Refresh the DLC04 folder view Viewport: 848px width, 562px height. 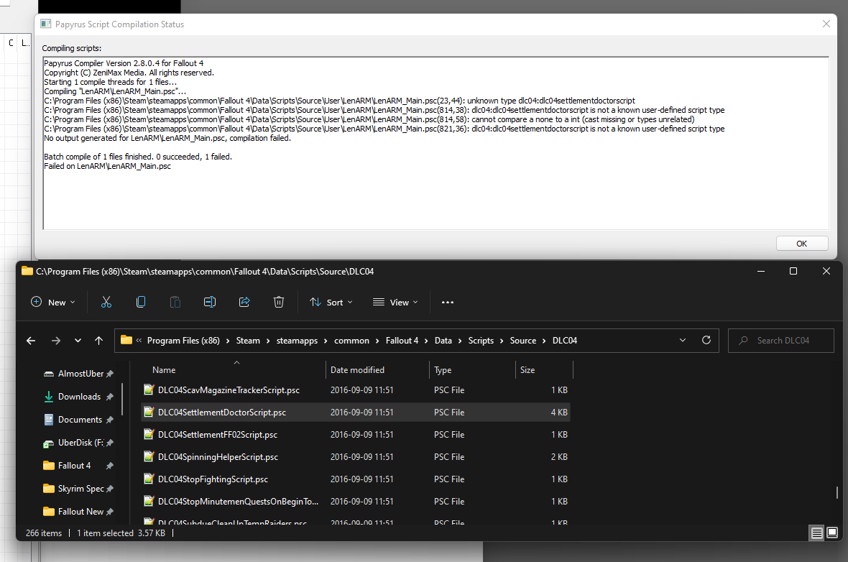coord(706,340)
